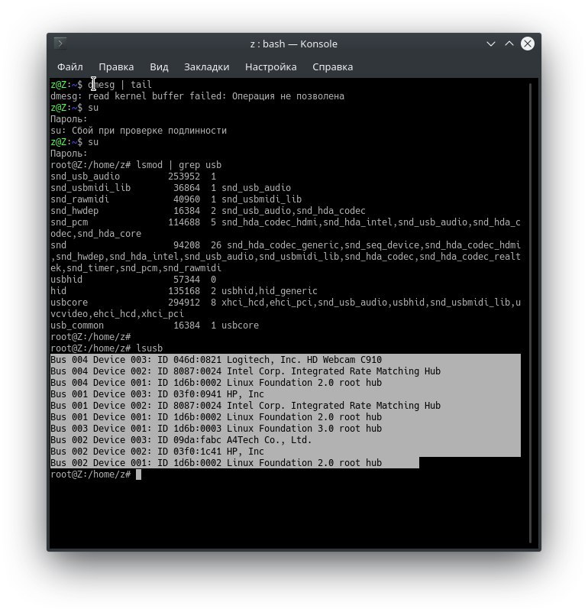Click the 'ID 03f0:1c41 HP, Inc' line

157,452
